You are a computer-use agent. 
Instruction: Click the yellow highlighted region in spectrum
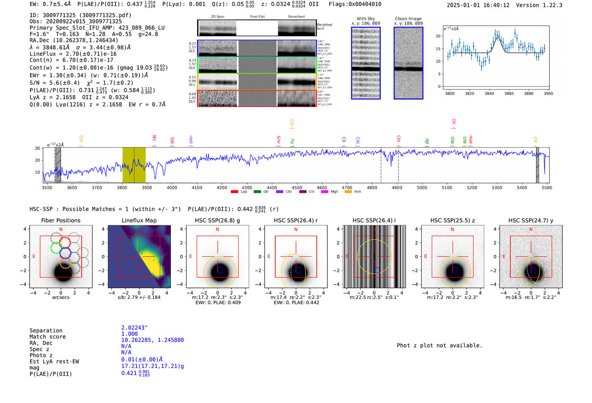tap(134, 165)
